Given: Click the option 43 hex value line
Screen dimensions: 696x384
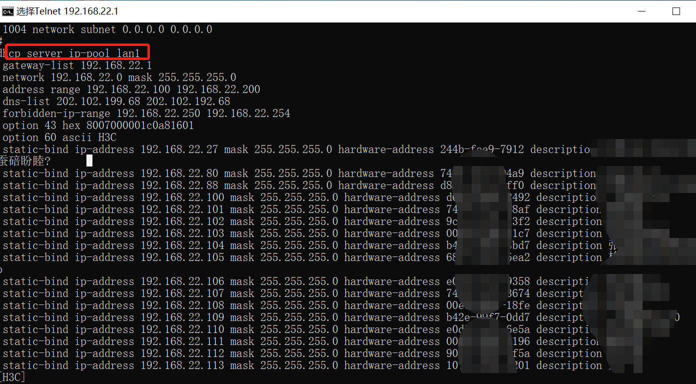Looking at the screenshot, I should click(98, 125).
